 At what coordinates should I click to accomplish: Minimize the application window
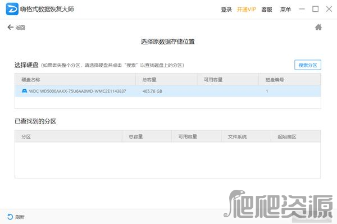point(302,9)
